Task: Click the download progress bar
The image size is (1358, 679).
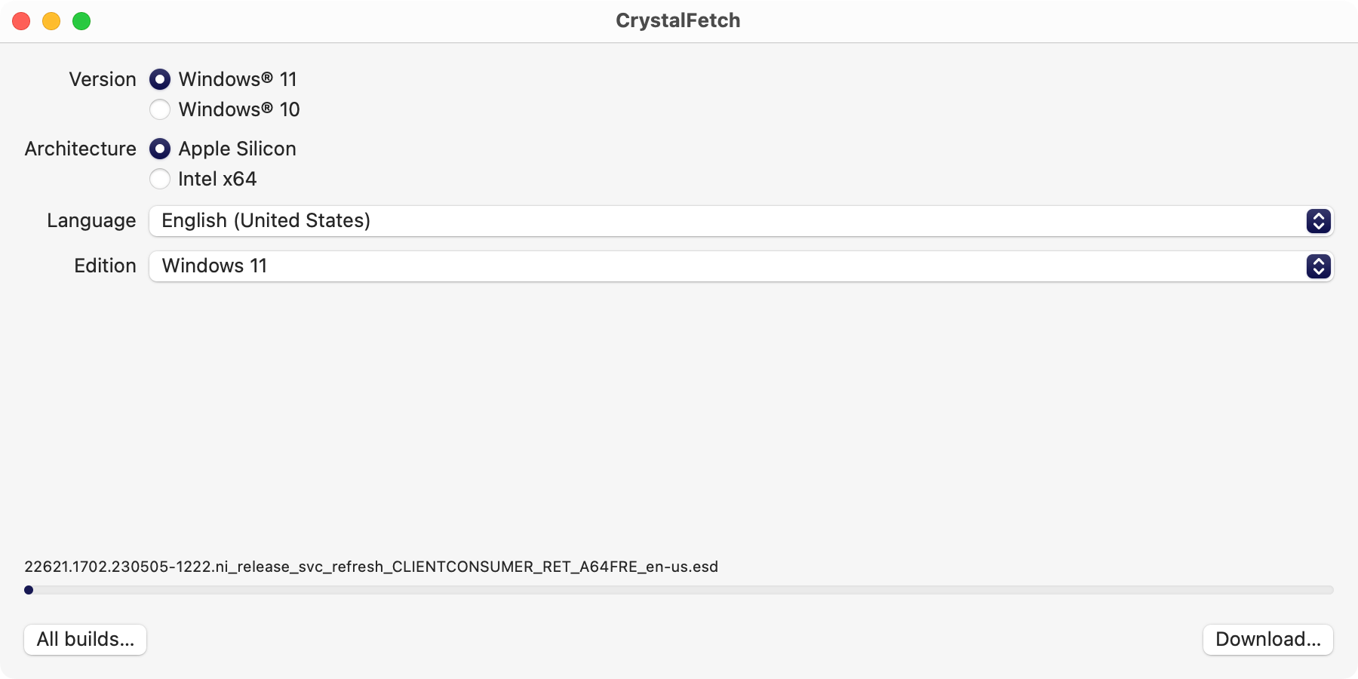Action: (x=679, y=589)
